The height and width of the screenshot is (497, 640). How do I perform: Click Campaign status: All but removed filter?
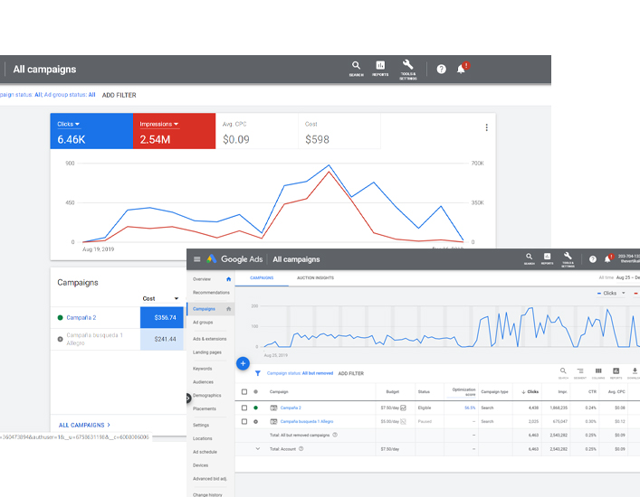point(300,373)
